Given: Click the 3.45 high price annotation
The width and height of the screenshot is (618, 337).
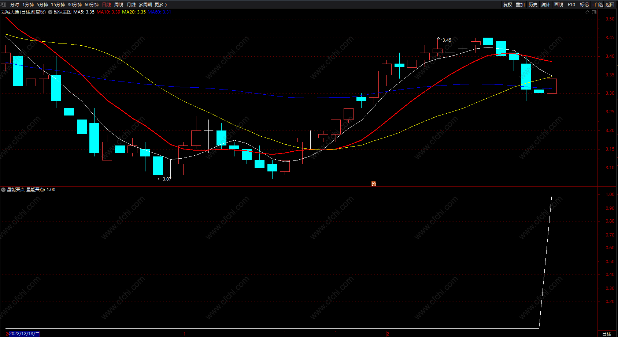Looking at the screenshot, I should pyautogui.click(x=447, y=40).
